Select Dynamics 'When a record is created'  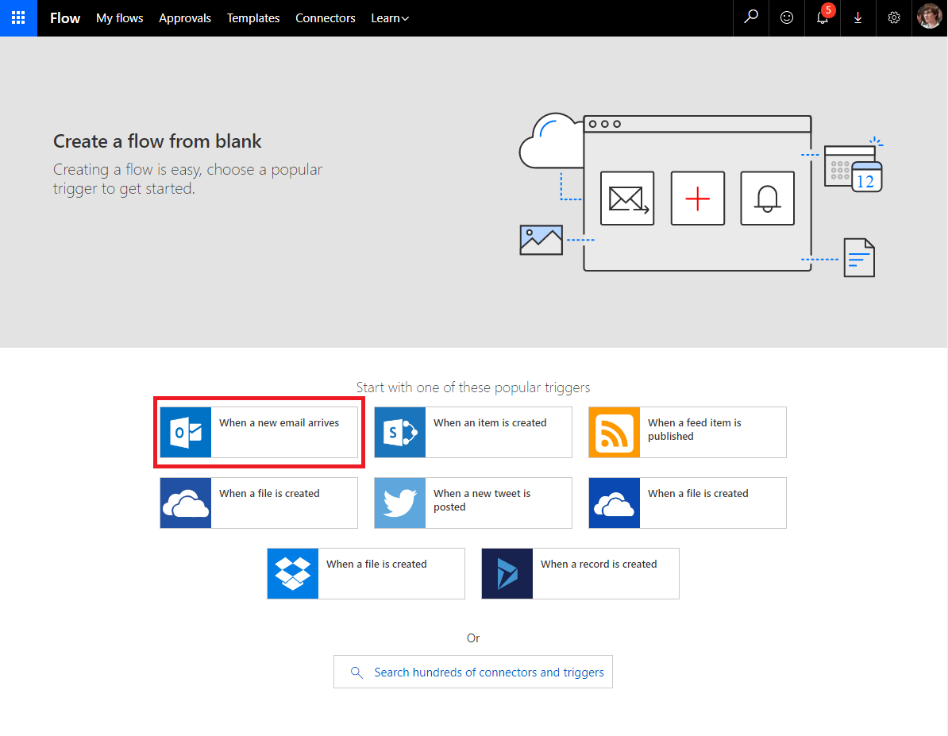(599, 565)
